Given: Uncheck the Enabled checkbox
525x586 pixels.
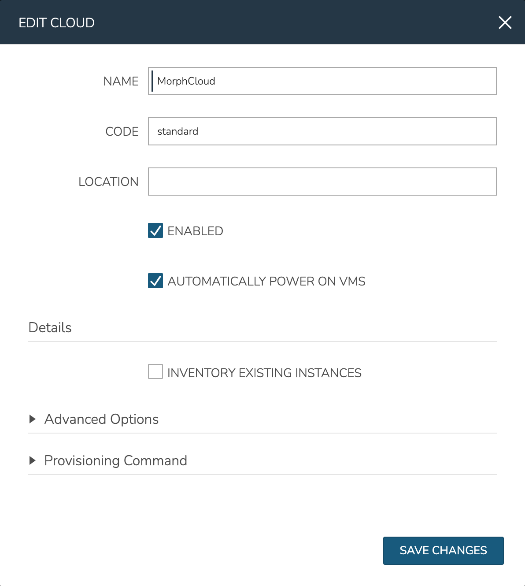Looking at the screenshot, I should coord(155,230).
